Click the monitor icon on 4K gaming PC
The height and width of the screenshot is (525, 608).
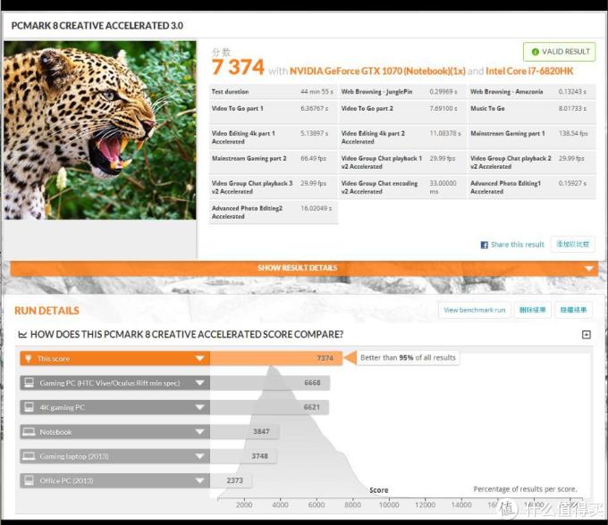click(29, 407)
